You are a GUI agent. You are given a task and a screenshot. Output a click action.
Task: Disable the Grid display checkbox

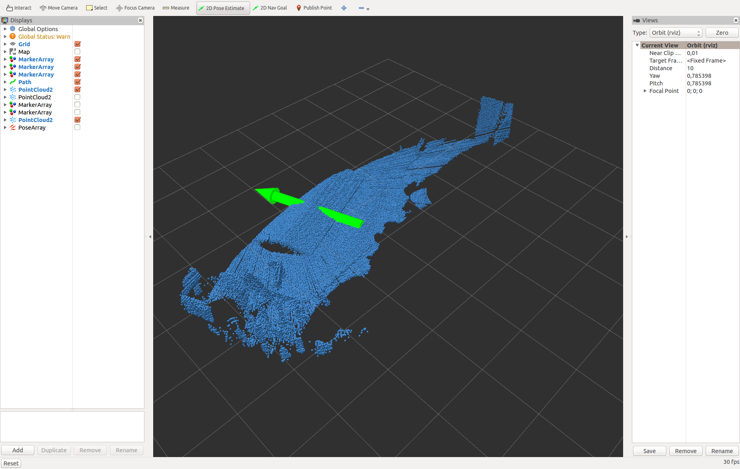(x=77, y=44)
